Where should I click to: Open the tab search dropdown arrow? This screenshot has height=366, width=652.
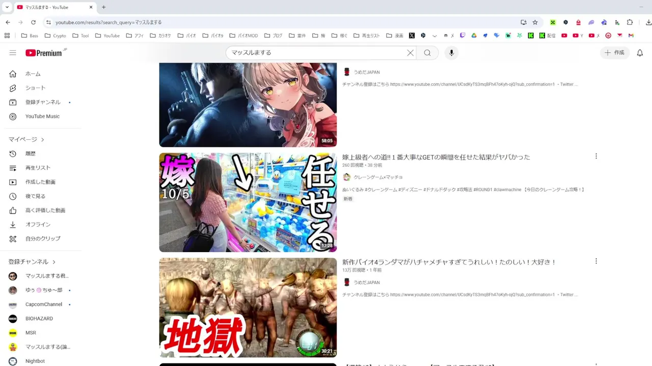(x=7, y=7)
